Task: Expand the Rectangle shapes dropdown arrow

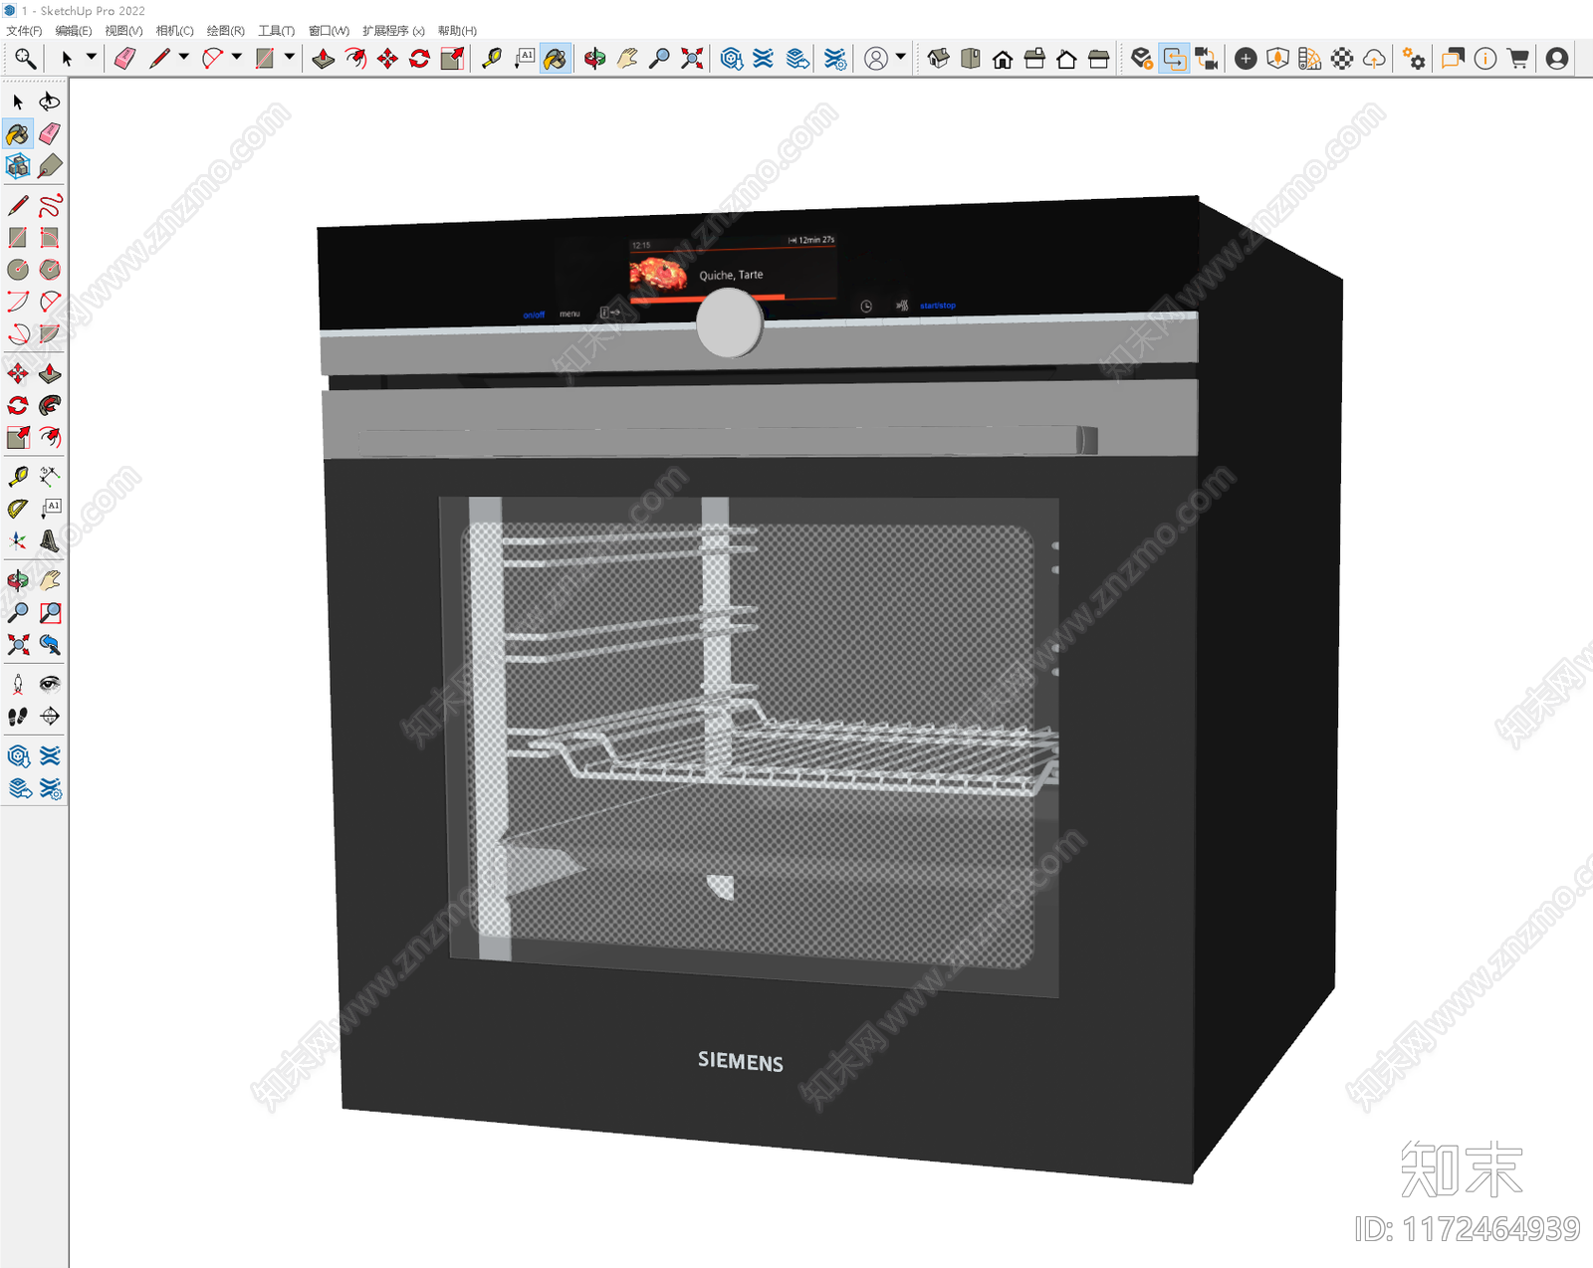Action: point(290,57)
